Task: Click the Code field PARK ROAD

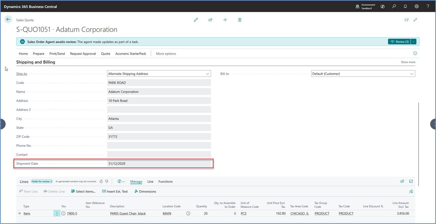Action: [159, 83]
